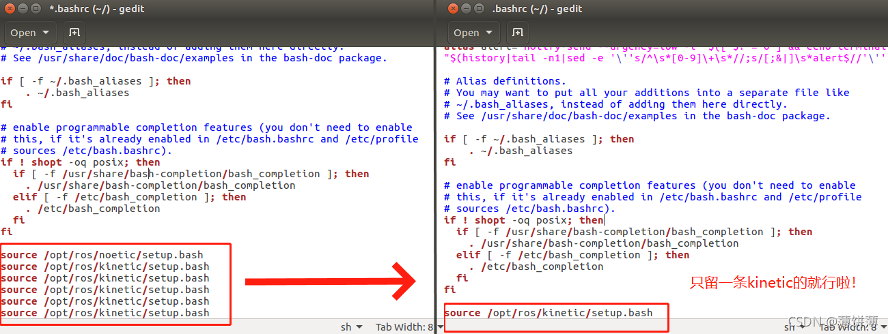Click the '# Alias definitions.' comment line

(505, 81)
